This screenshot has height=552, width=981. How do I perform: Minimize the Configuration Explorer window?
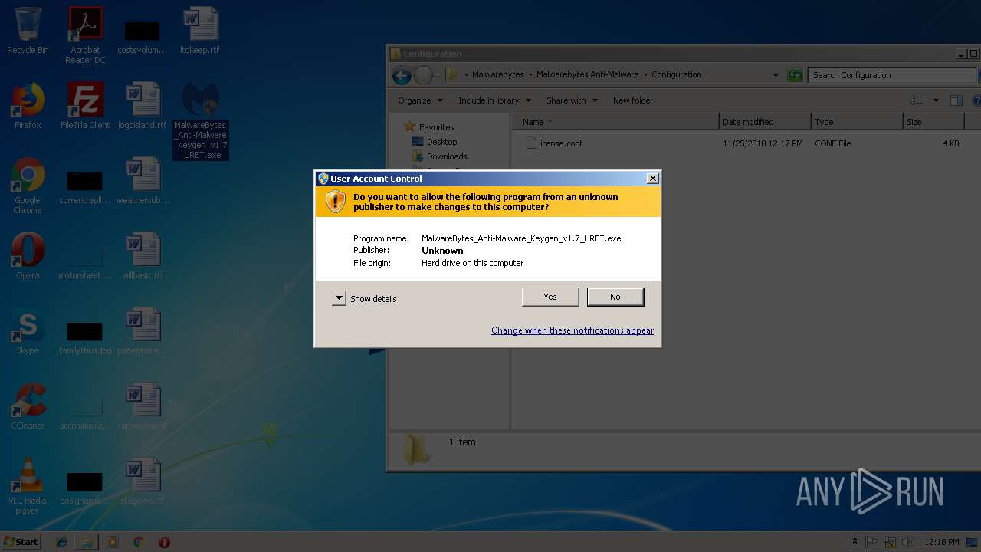pos(961,54)
